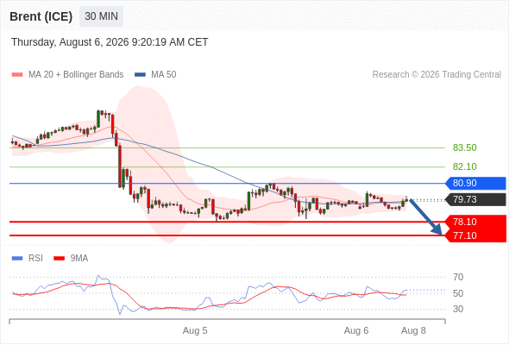509x345 pixels.
Task: Select the 9MA legend label
Action: tap(79, 259)
